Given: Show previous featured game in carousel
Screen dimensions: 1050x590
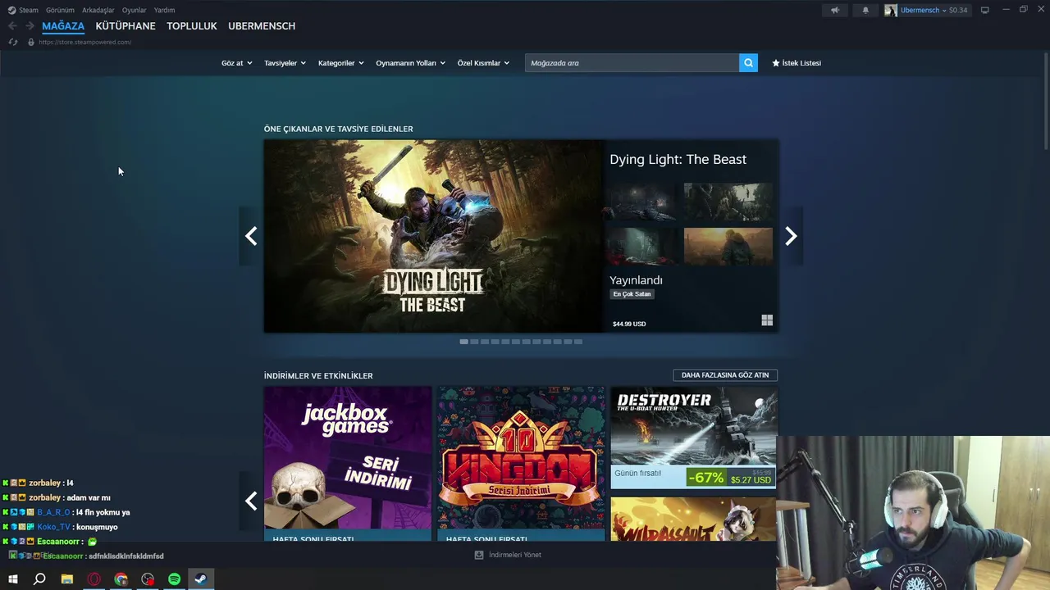Looking at the screenshot, I should click(251, 236).
